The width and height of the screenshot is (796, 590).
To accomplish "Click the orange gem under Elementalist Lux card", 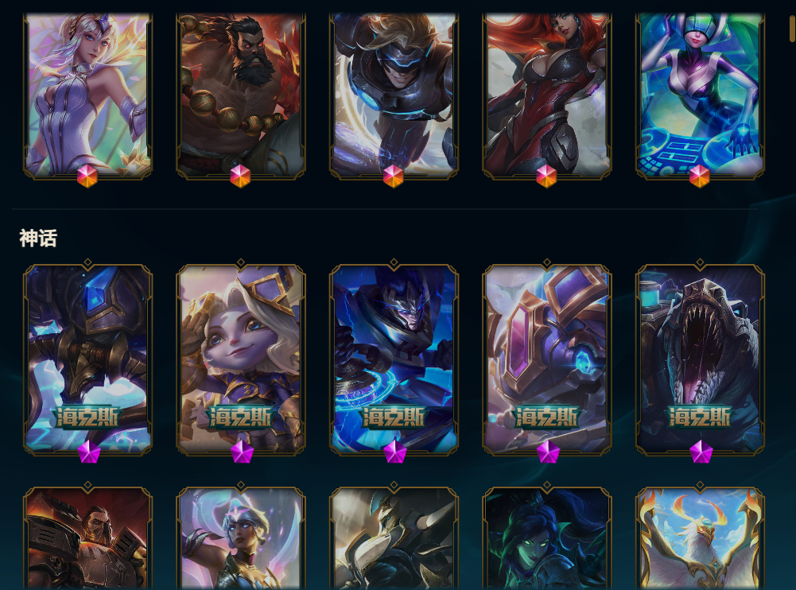I will pyautogui.click(x=87, y=177).
